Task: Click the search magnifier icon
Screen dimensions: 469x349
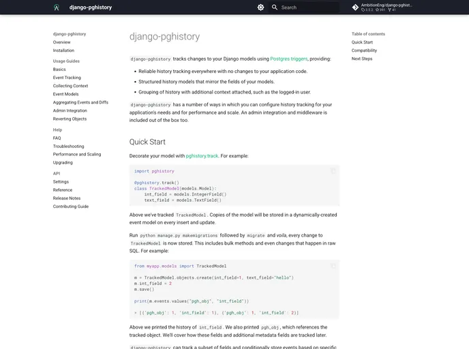Action: tap(275, 7)
